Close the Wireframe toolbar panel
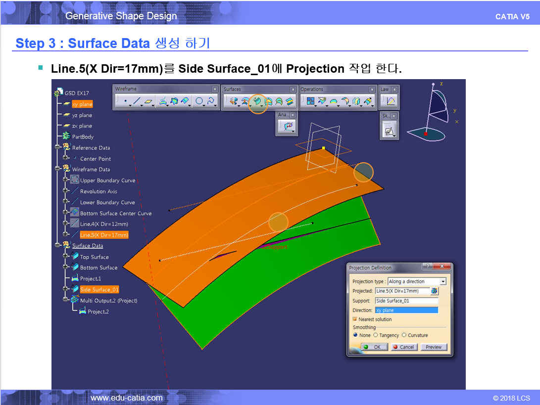 (215, 90)
